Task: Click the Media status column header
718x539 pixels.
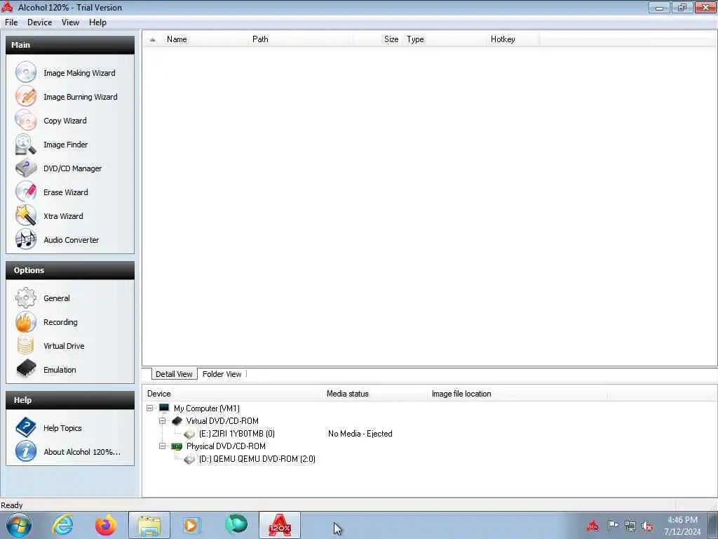Action: tap(374, 394)
